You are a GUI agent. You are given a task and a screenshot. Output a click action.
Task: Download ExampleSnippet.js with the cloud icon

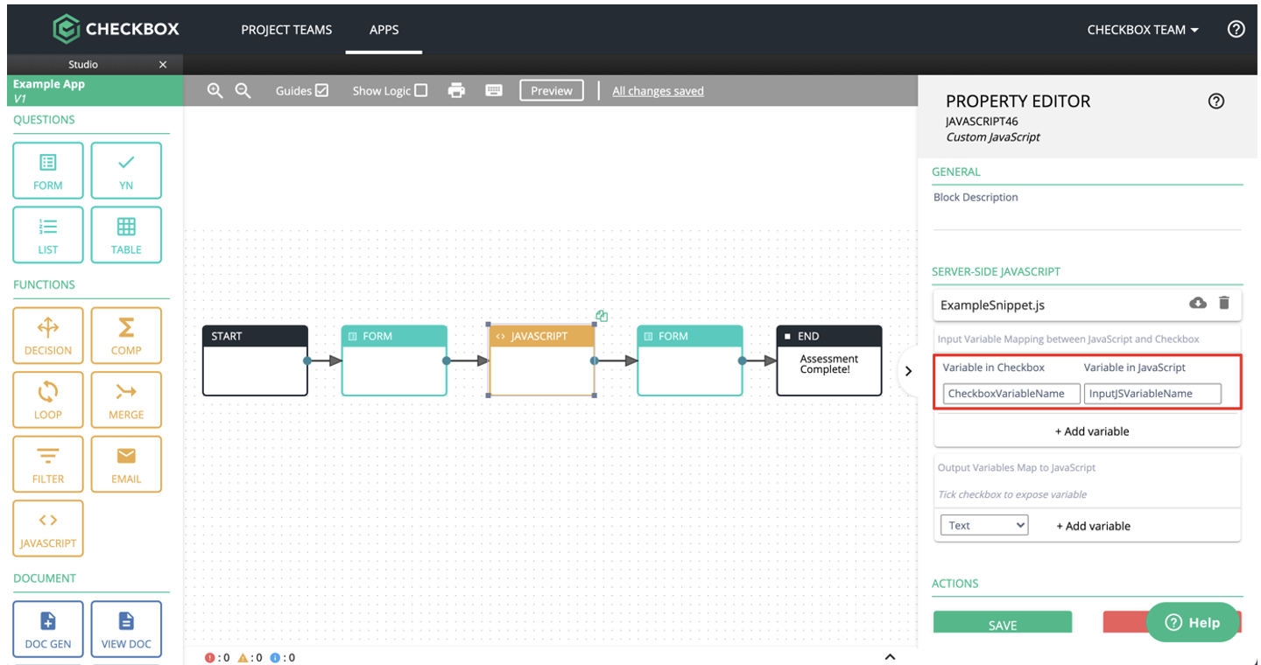tap(1198, 303)
